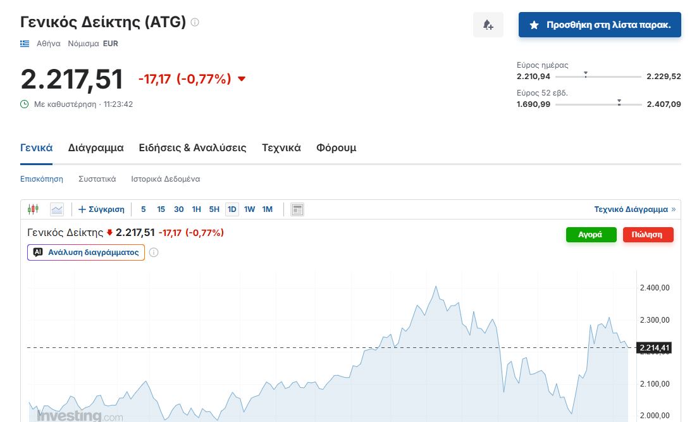Open the Διάγραμμα tab
692x422 pixels.
[96, 148]
